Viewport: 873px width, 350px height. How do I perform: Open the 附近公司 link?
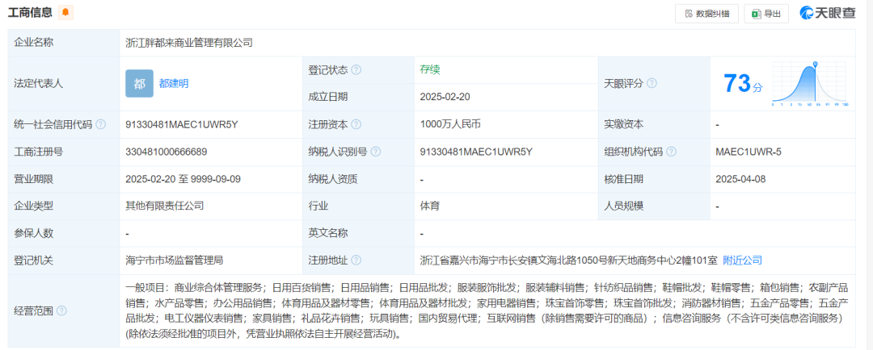pyautogui.click(x=742, y=260)
